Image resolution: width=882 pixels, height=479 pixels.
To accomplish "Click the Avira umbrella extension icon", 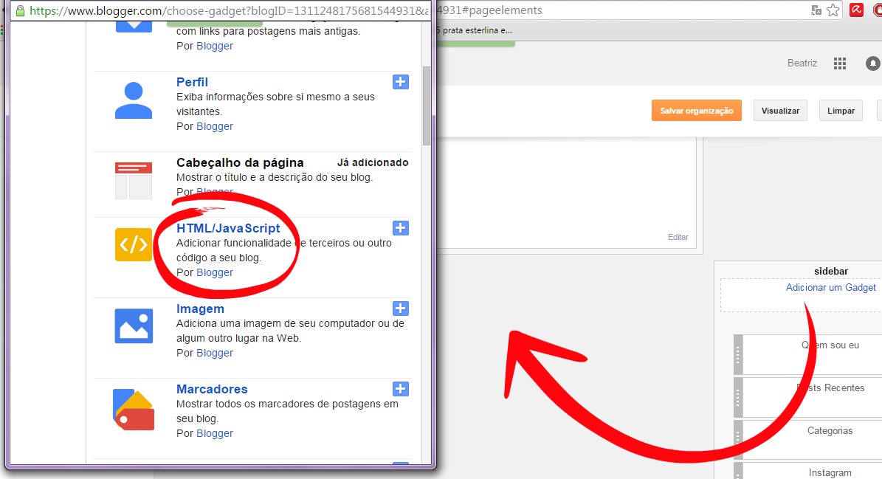I will click(x=857, y=11).
